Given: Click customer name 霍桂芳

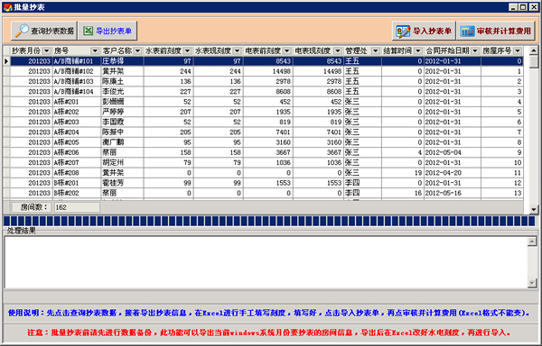Looking at the screenshot, I should click(113, 183).
